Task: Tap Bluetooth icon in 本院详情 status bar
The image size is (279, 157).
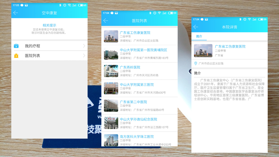Action: [240, 19]
